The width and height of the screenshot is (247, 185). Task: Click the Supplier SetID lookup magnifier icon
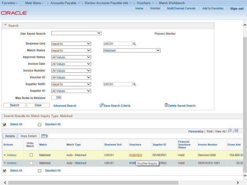135,84
